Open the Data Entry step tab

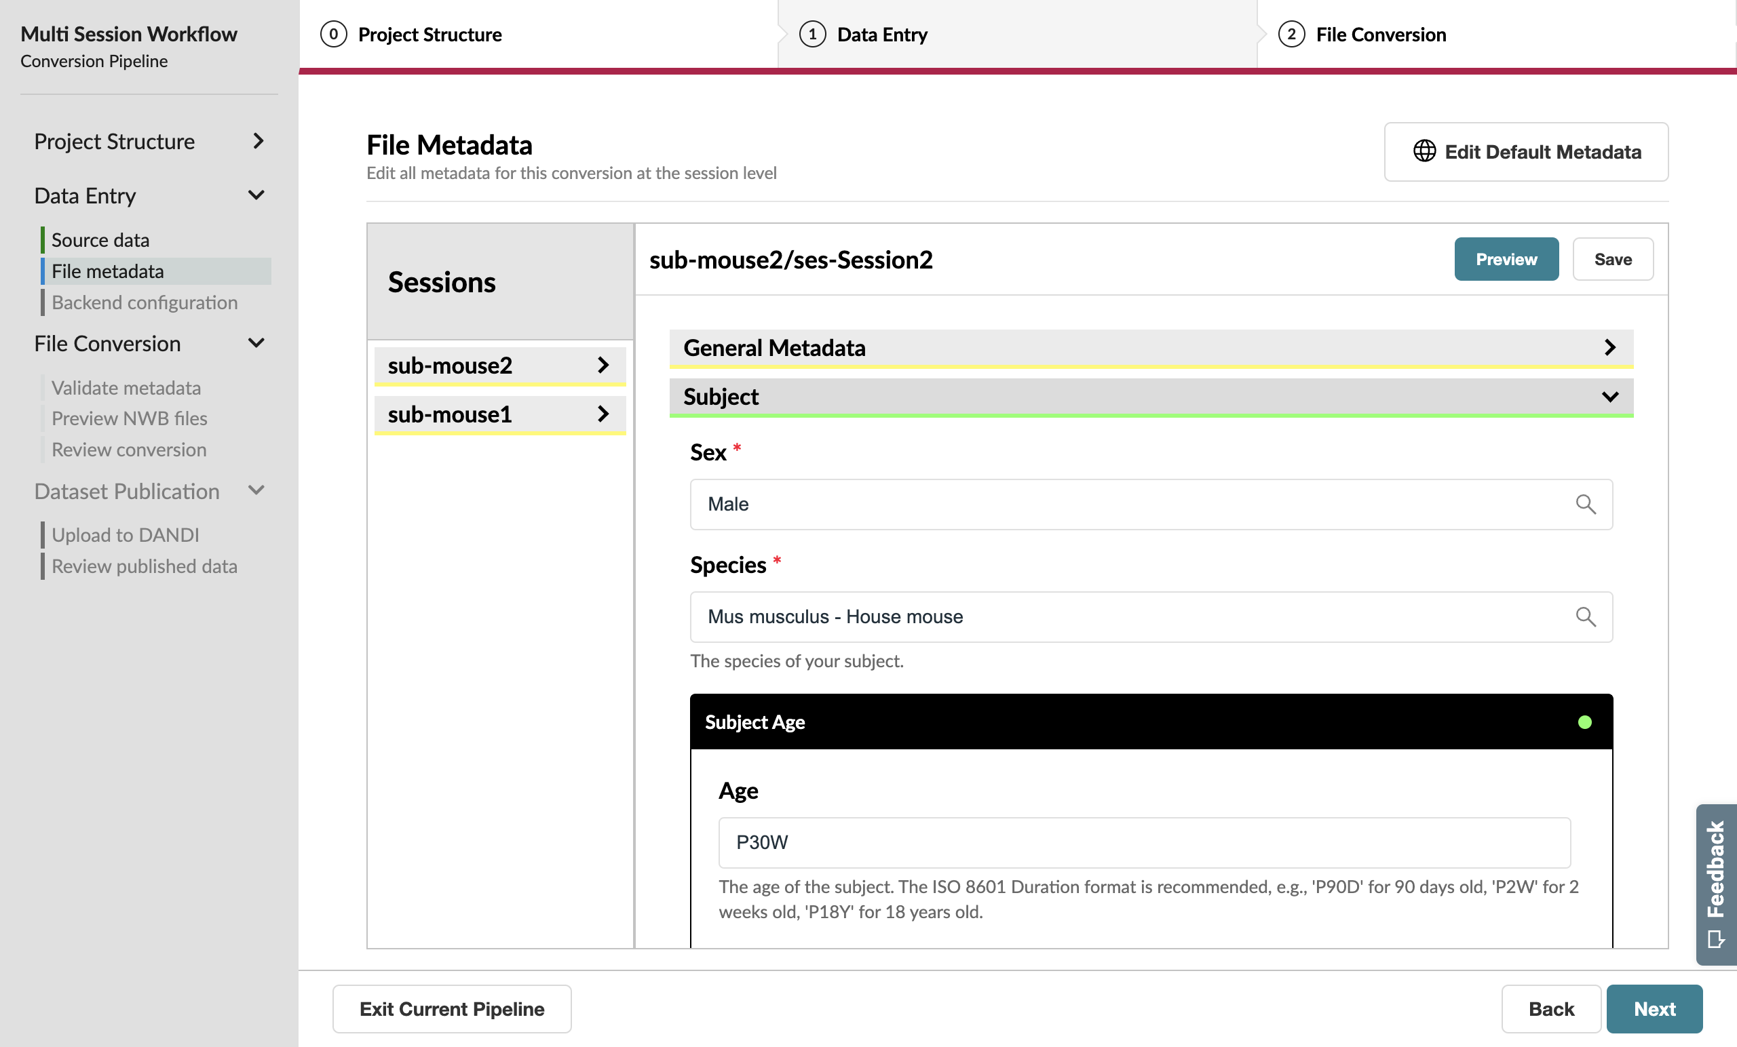pos(1017,34)
